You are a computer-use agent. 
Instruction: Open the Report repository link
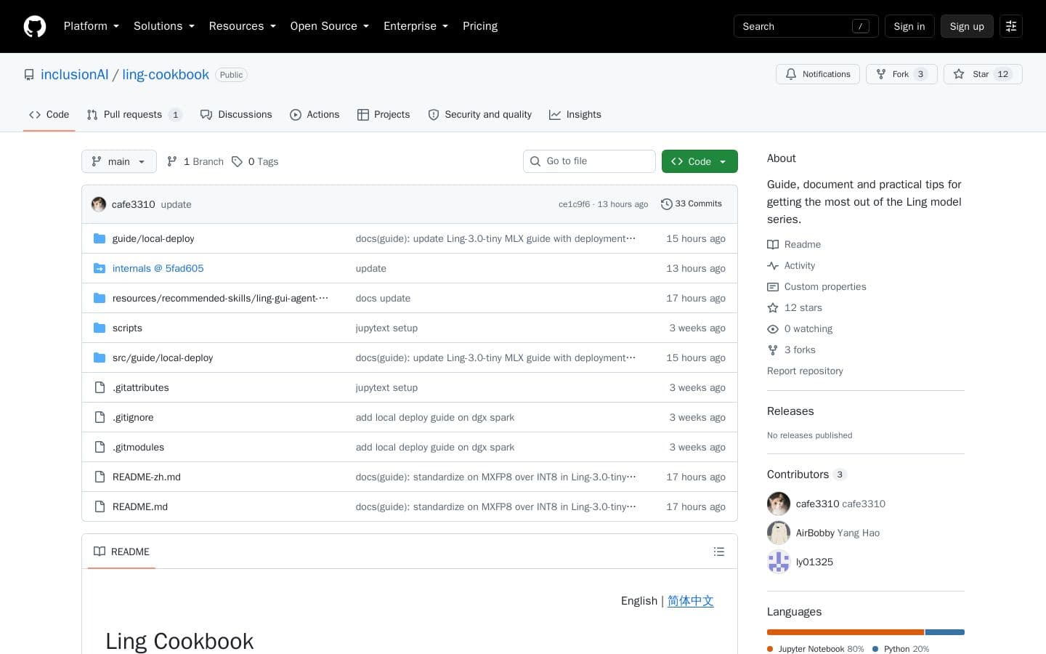(805, 371)
